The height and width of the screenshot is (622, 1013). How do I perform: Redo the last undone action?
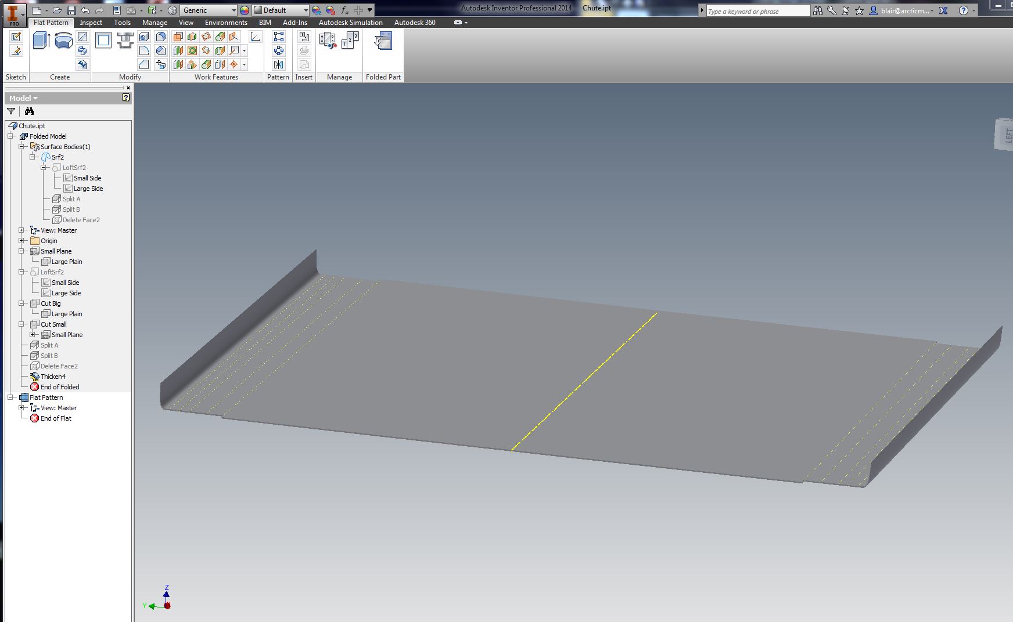click(99, 10)
